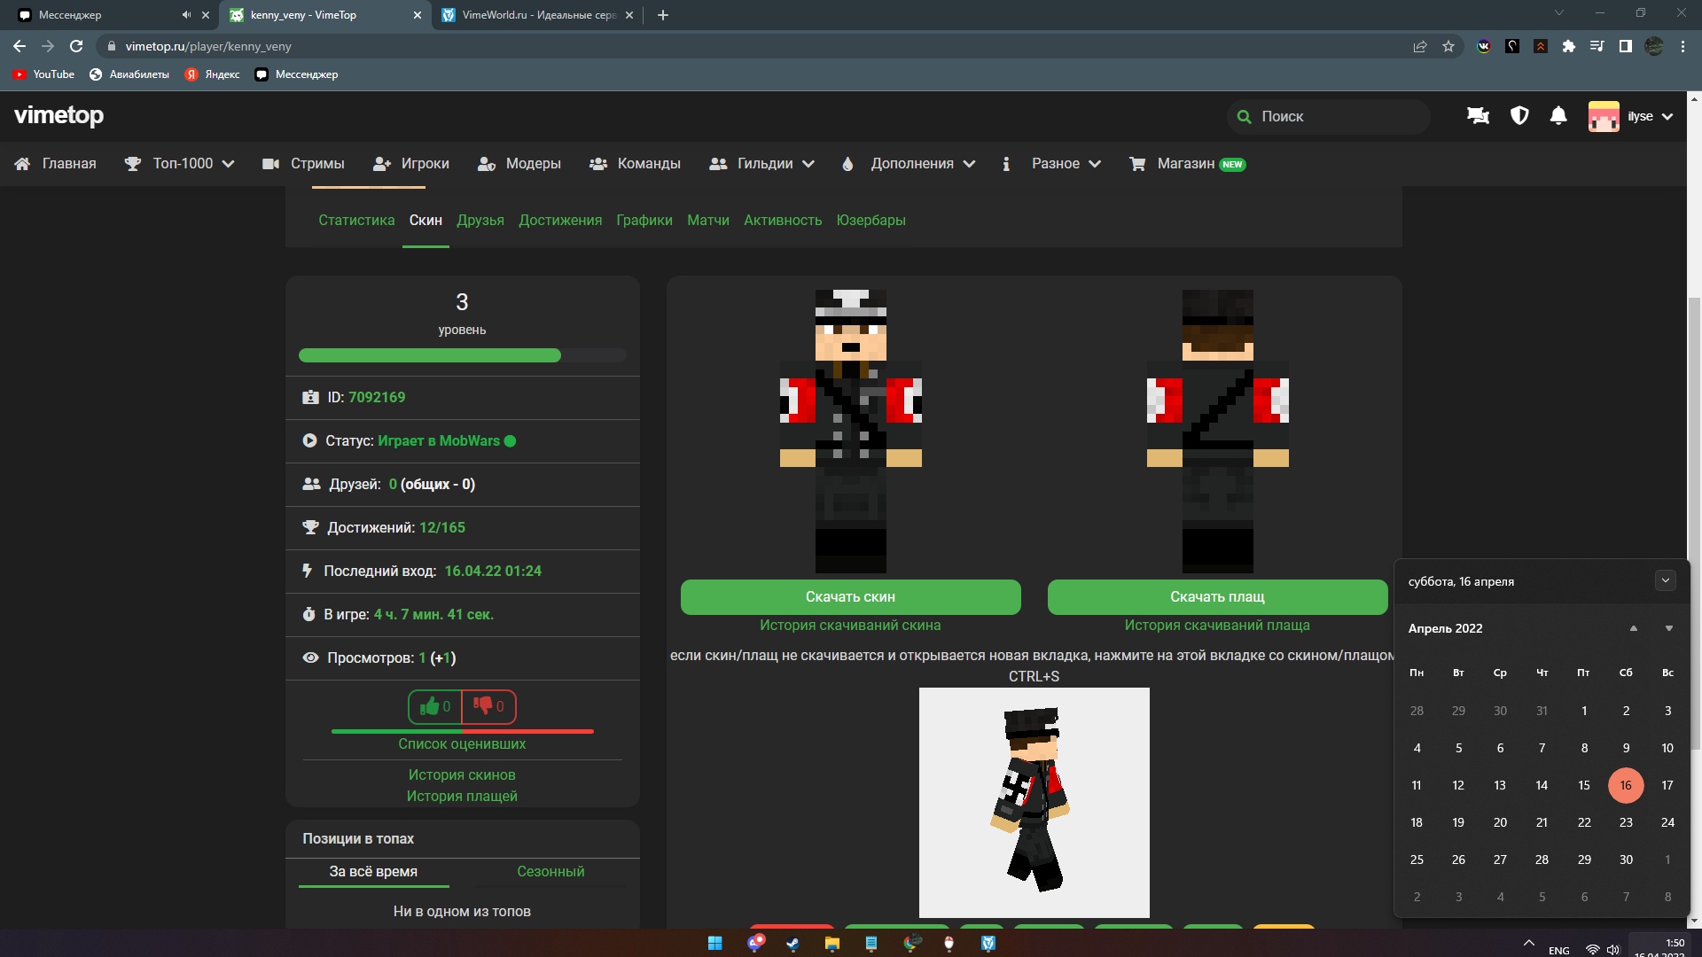
Task: Open the shield icon in header
Action: [1519, 116]
